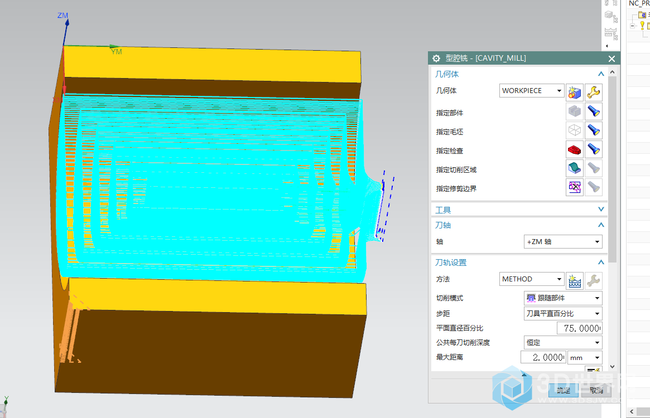
Task: Click the NC_PROGRAM column header in the navigator
Action: point(638,3)
